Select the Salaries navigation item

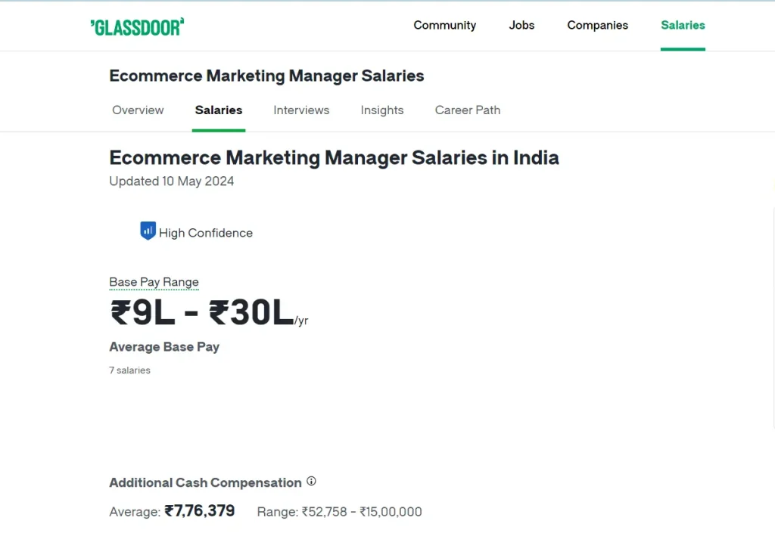[x=682, y=25]
